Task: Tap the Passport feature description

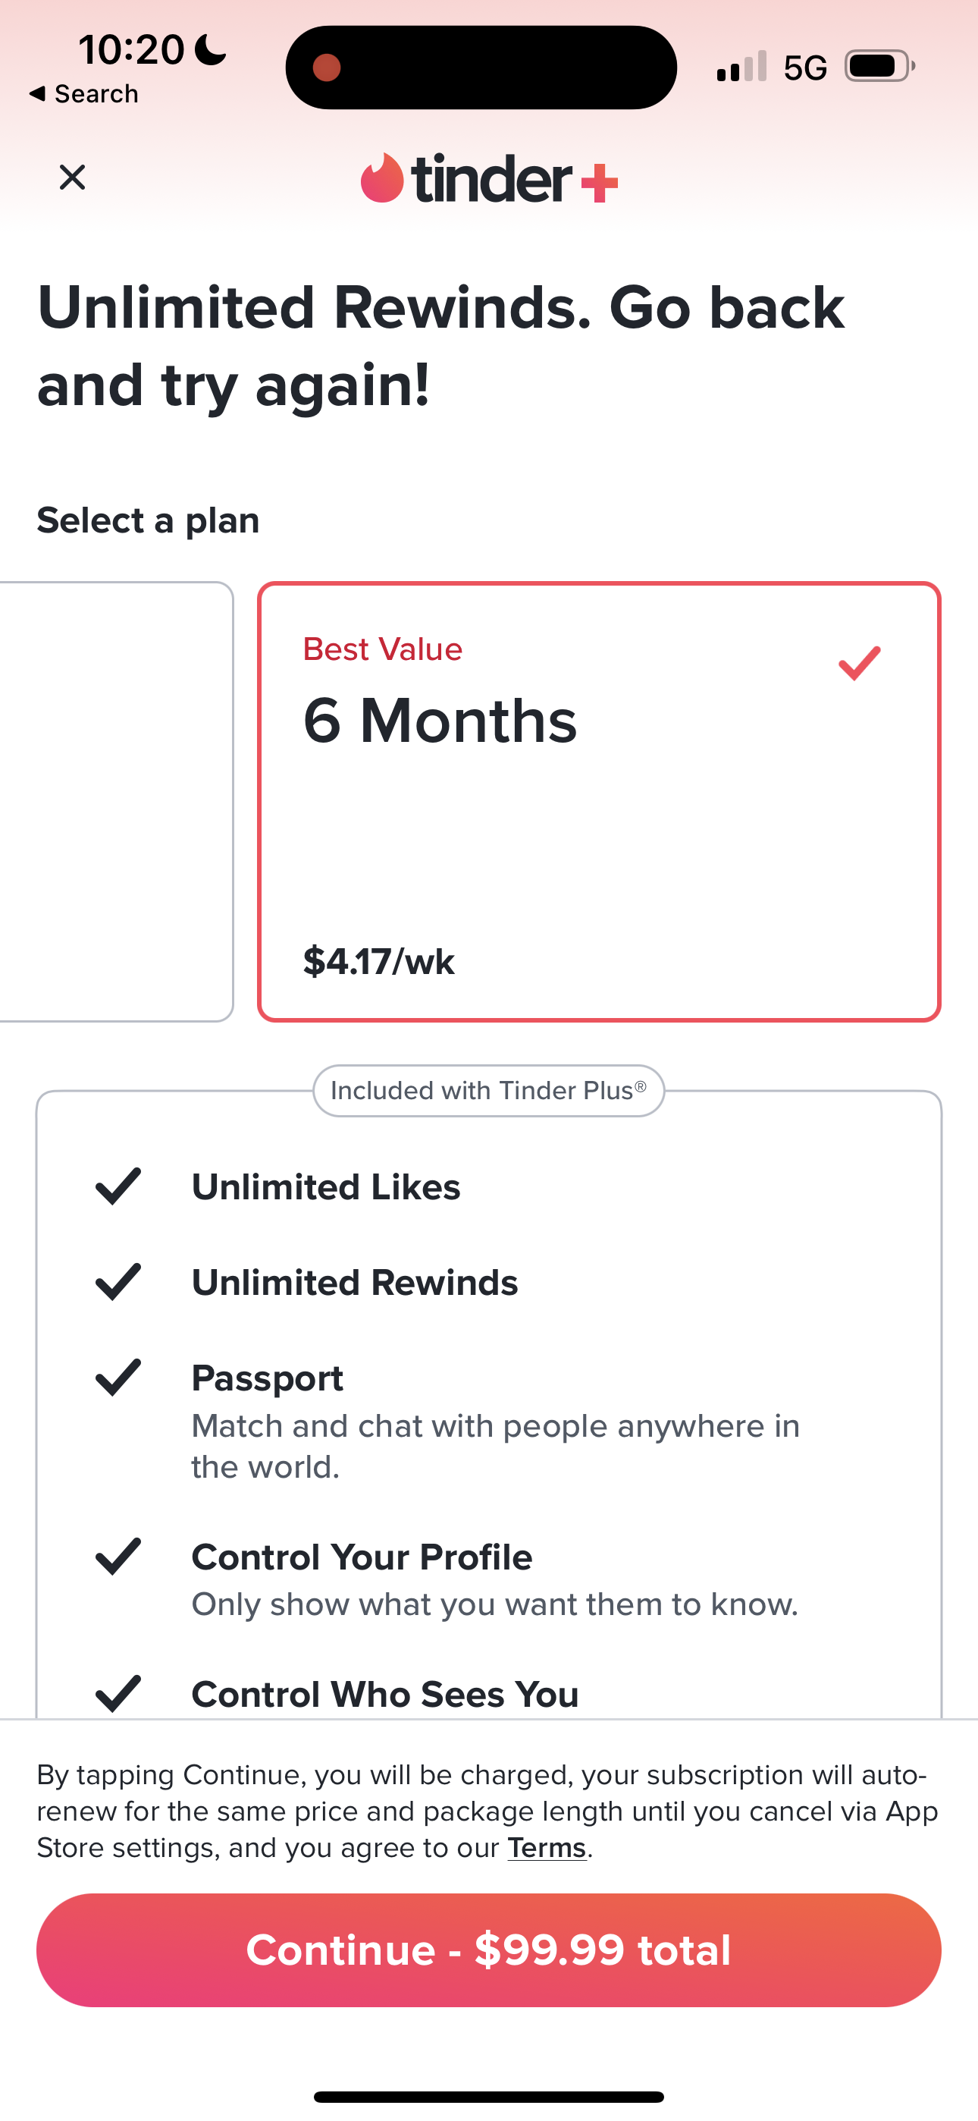Action: pyautogui.click(x=495, y=1446)
